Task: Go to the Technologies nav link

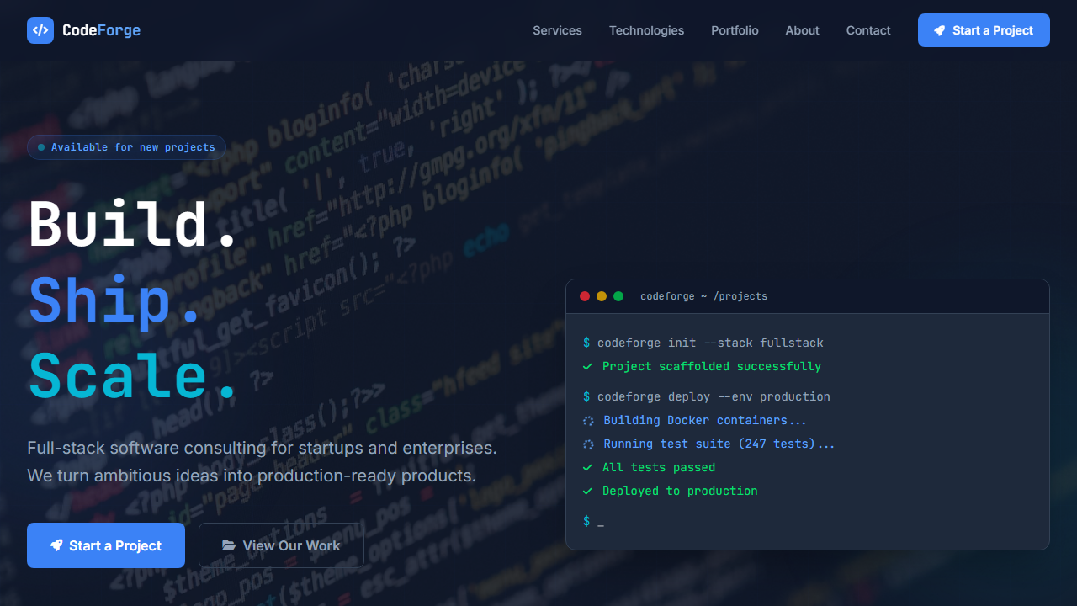Action: [x=646, y=30]
